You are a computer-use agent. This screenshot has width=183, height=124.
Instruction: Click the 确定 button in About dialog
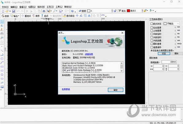click(115, 90)
